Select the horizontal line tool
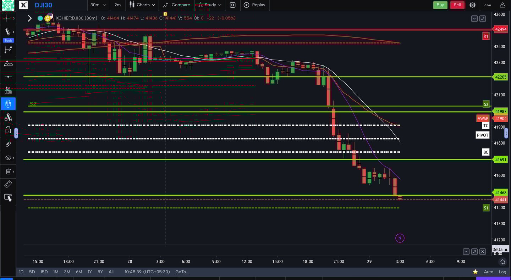This screenshot has width=511, height=280. pyautogui.click(x=8, y=77)
